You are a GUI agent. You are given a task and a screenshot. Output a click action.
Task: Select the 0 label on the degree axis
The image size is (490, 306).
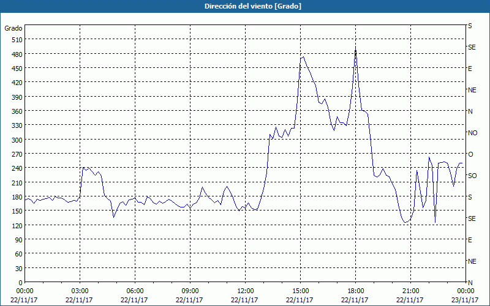point(21,283)
